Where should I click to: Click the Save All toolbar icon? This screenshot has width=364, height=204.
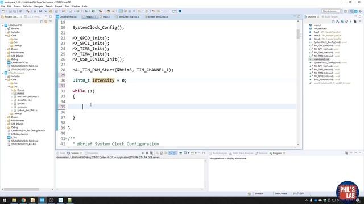pyautogui.click(x=15, y=11)
